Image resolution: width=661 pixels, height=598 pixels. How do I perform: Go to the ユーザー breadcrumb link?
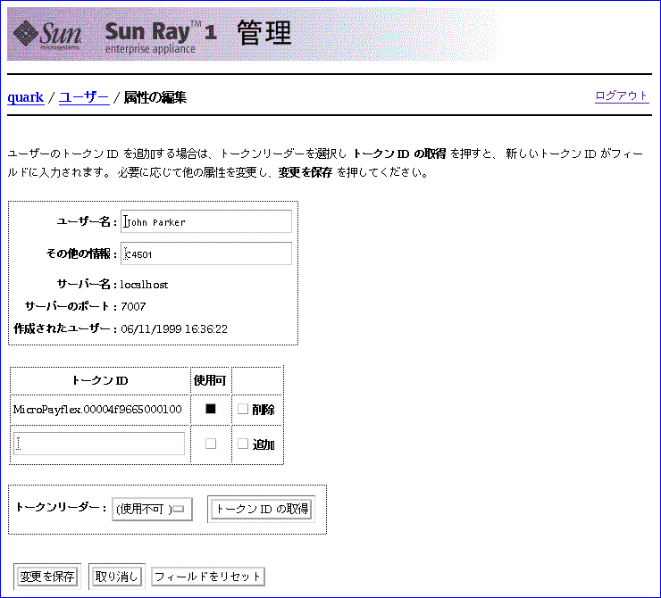(84, 97)
